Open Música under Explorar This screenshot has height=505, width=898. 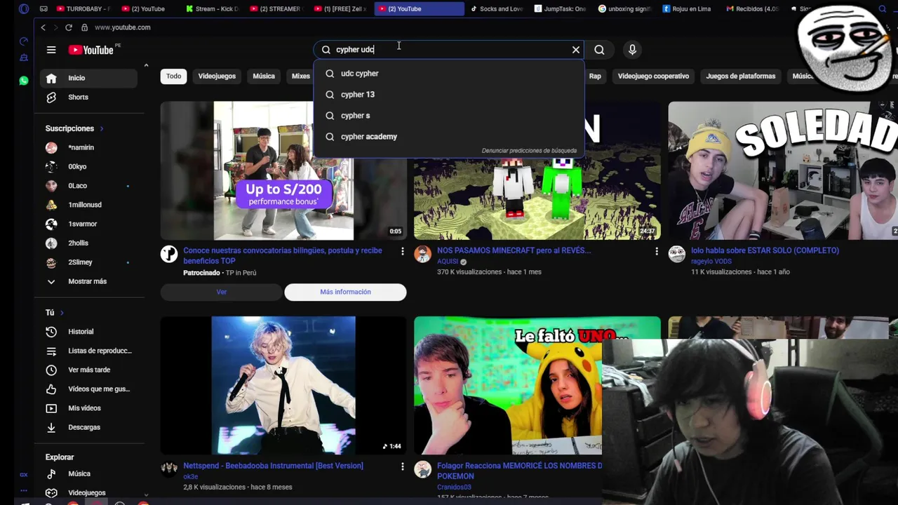coord(79,473)
